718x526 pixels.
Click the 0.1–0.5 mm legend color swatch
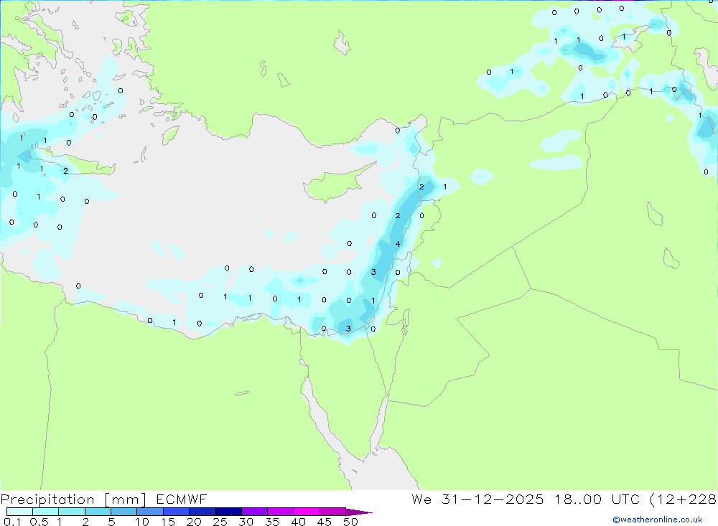tap(19, 512)
